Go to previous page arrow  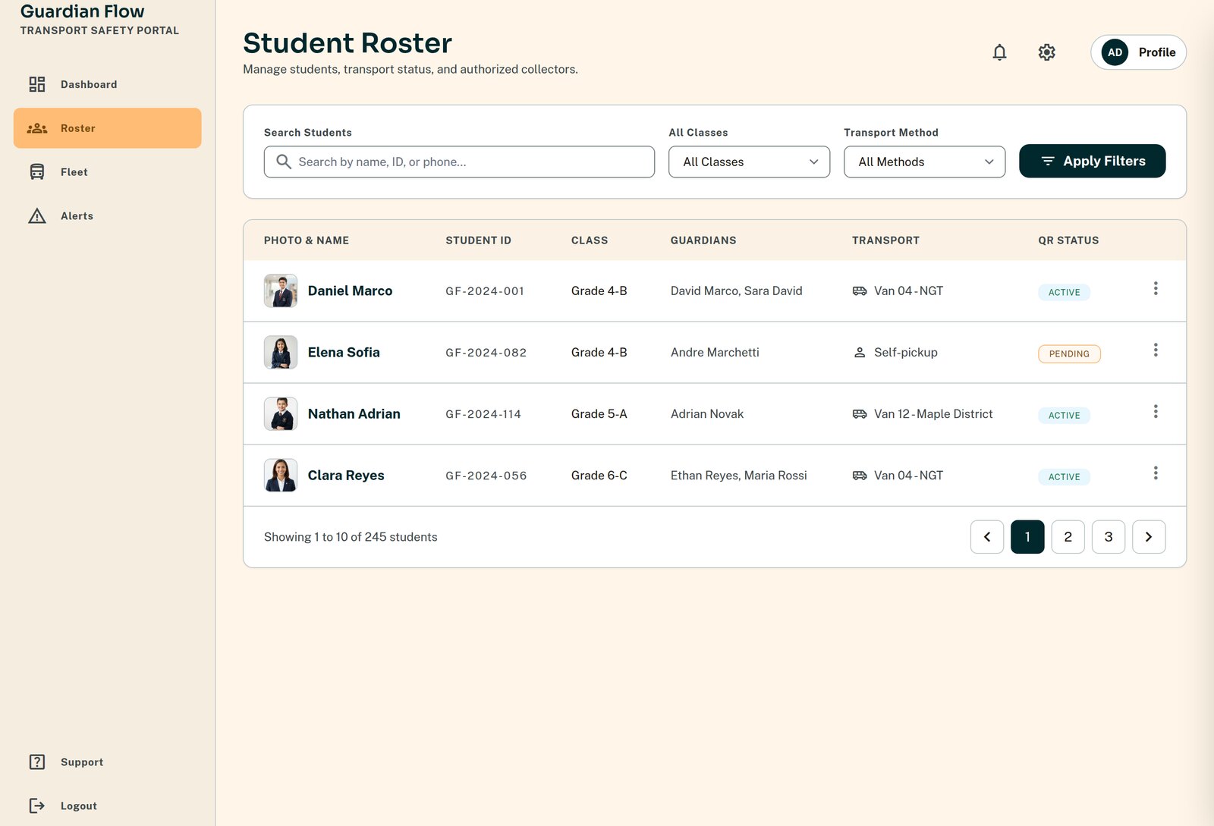pyautogui.click(x=987, y=537)
